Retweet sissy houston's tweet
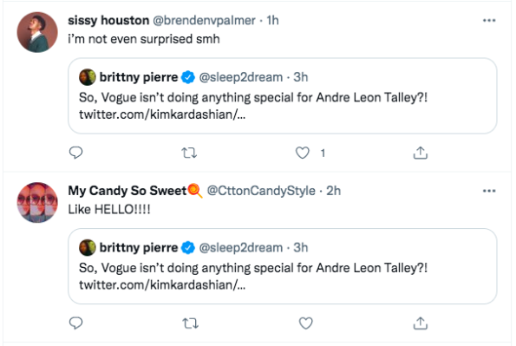The height and width of the screenshot is (346, 516). 189,153
